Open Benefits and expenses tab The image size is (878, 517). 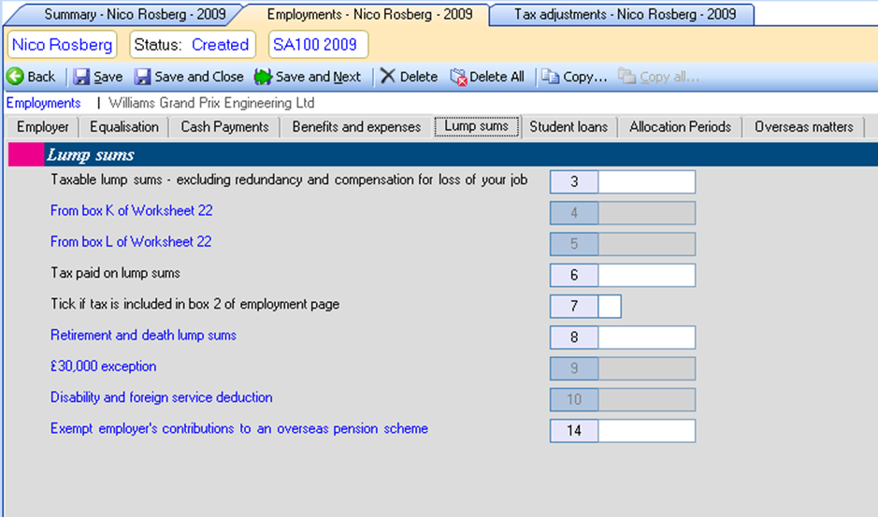click(356, 127)
